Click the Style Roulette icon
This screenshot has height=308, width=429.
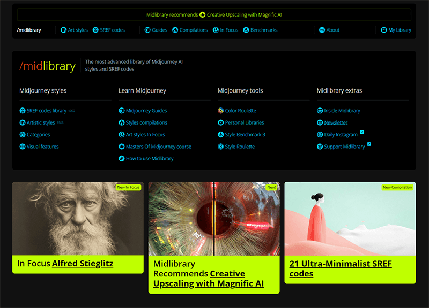[x=221, y=147]
